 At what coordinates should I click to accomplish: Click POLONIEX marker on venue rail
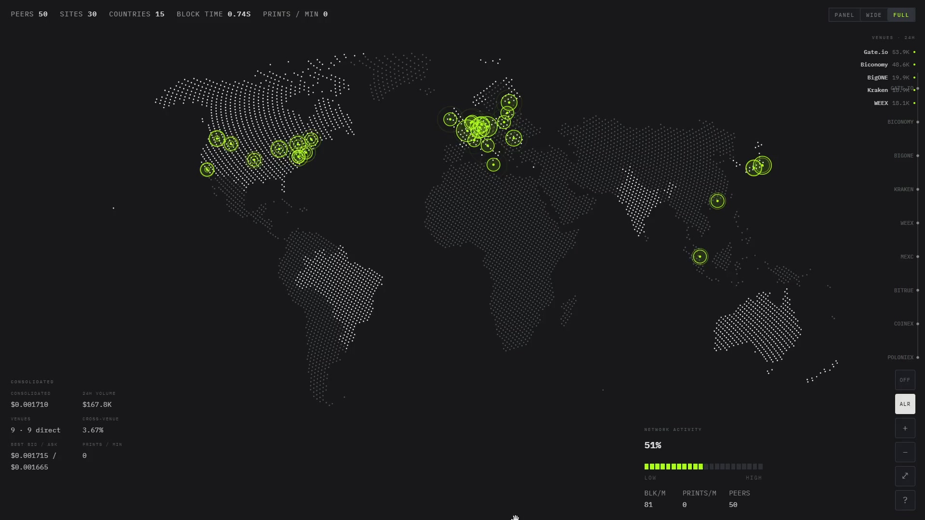point(917,358)
